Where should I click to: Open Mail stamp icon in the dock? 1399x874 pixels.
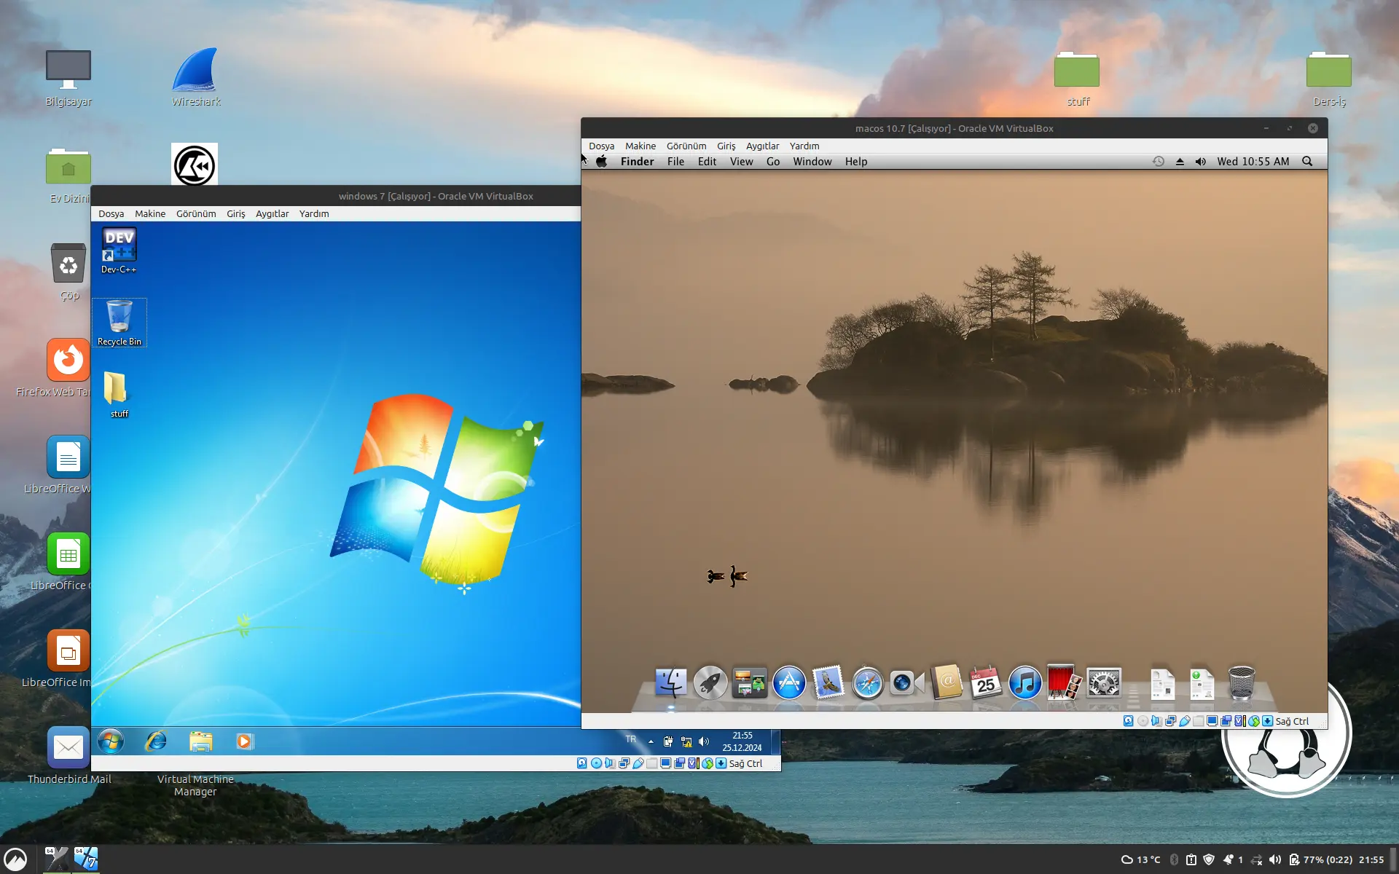click(828, 683)
